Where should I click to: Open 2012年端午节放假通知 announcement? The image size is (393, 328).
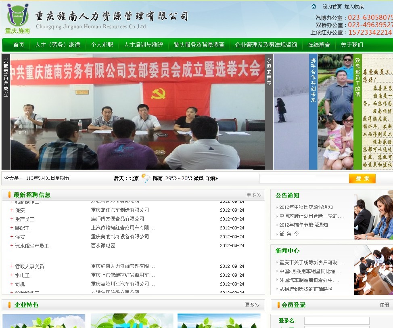click(303, 225)
